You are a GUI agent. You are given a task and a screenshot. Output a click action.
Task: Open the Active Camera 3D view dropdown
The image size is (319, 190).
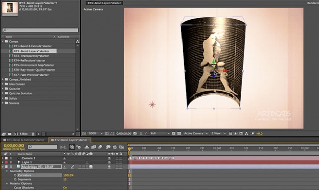tap(195, 133)
